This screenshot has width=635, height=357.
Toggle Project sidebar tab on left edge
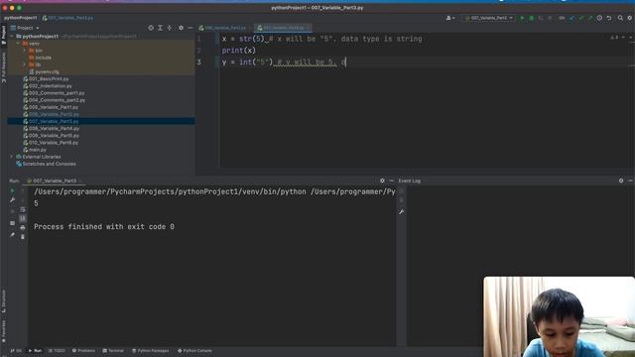coord(4,35)
